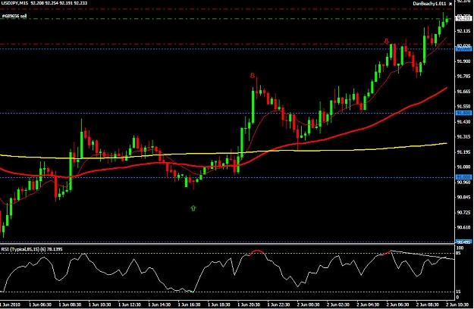
Task: Click the 90.725 price scale label
Action: point(464,212)
